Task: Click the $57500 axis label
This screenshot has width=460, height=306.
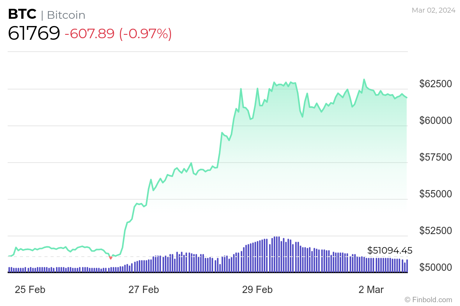Action: coord(435,157)
